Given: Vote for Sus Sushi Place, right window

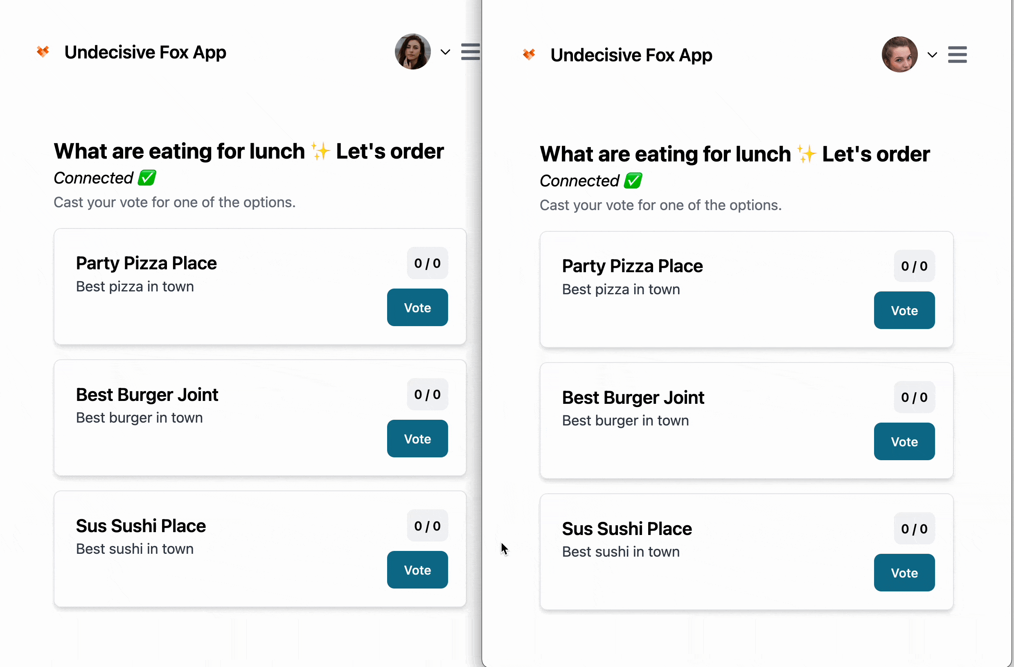Looking at the screenshot, I should pos(904,573).
